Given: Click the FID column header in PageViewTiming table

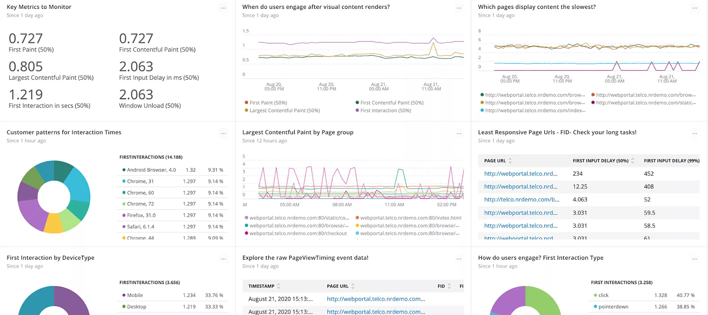Looking at the screenshot, I should pos(444,286).
